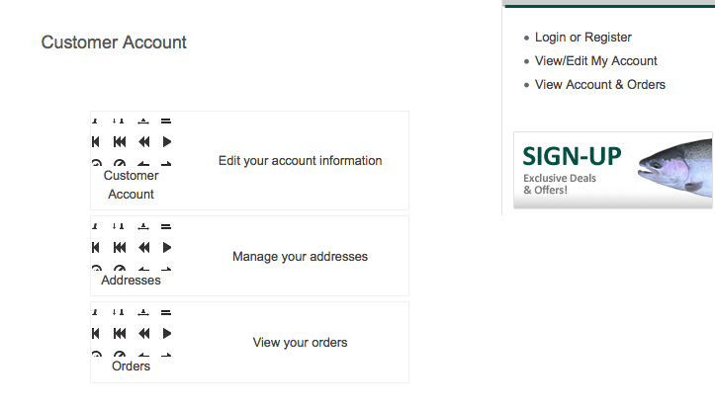
Task: Click the play icon in the Orders row
Action: point(167,333)
